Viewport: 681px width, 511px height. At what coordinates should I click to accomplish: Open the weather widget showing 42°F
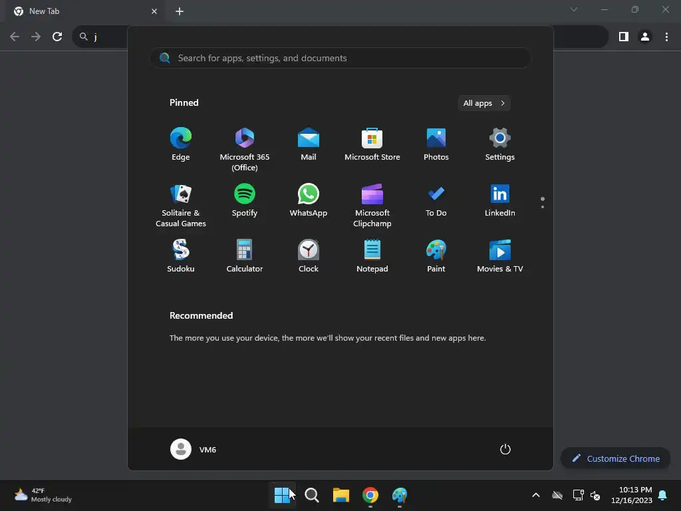tap(43, 495)
